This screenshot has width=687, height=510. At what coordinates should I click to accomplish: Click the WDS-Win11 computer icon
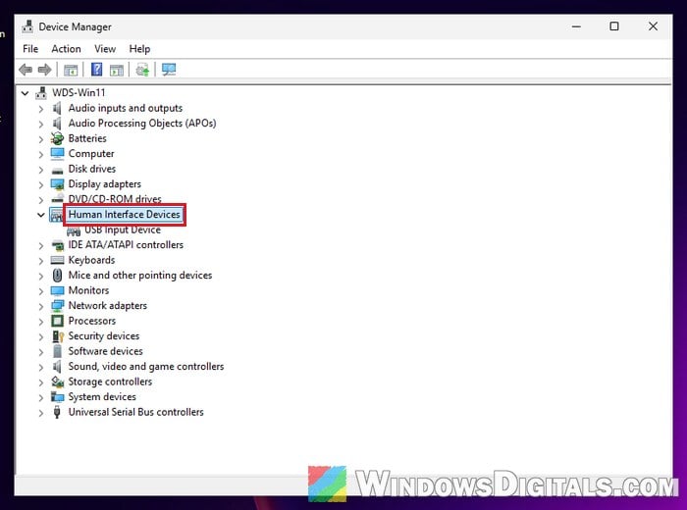coord(41,93)
